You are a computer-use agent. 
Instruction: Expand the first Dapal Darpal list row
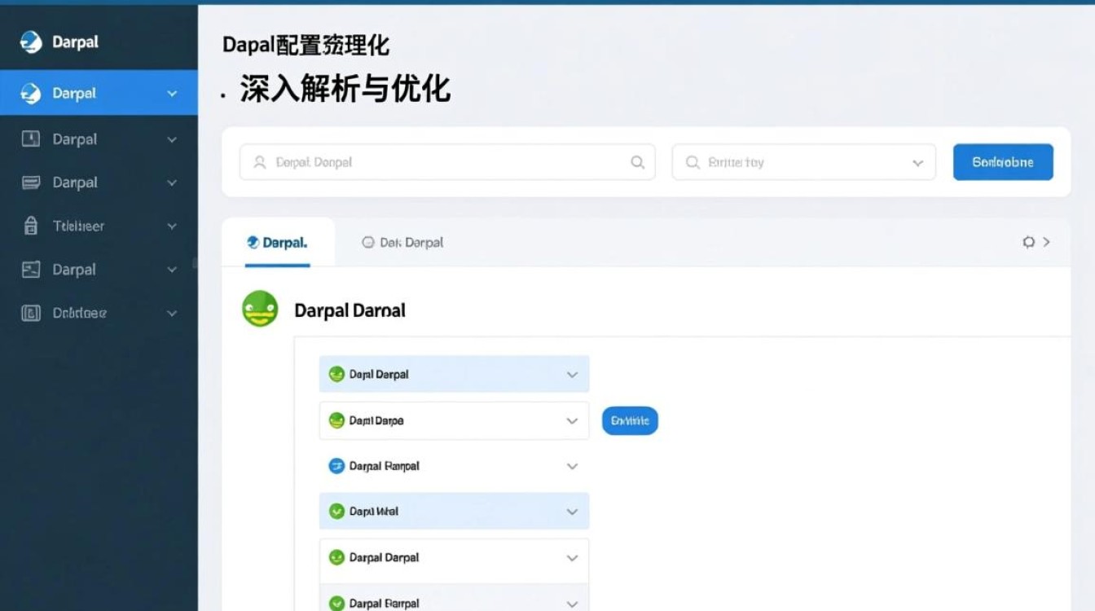(x=573, y=374)
